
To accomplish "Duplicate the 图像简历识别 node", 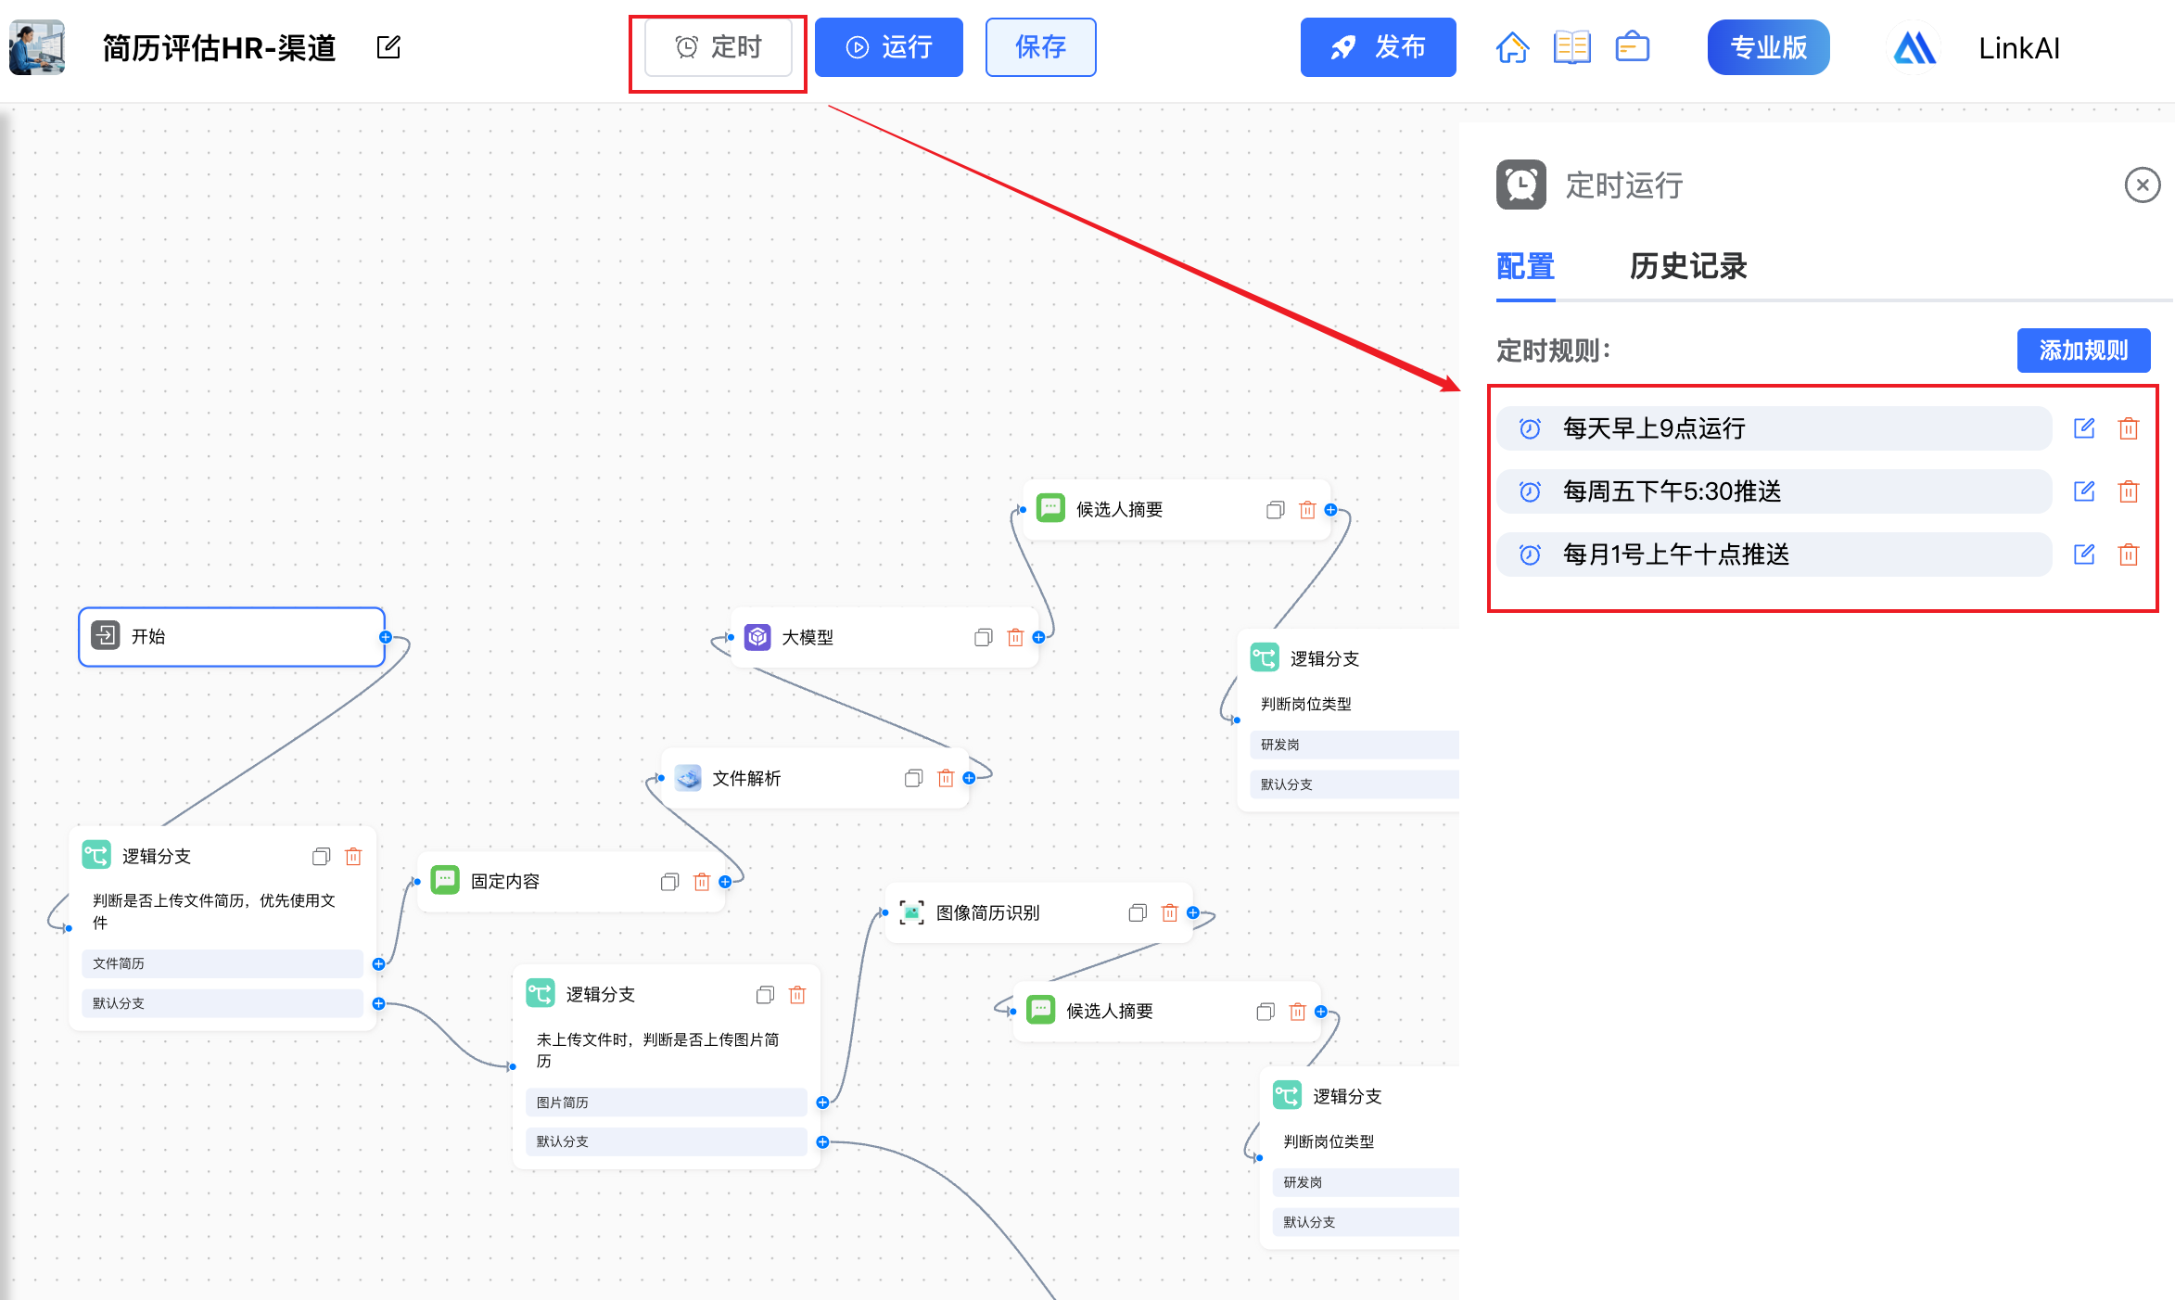I will click(x=1138, y=913).
